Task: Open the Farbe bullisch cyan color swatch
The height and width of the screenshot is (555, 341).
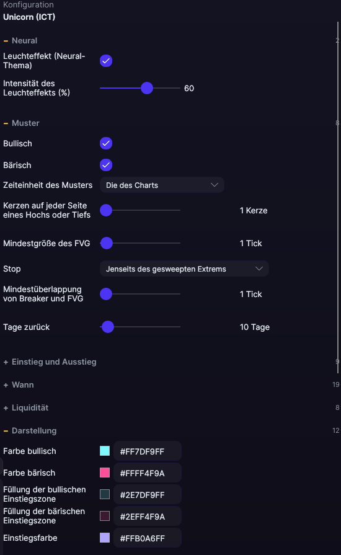Action: click(x=105, y=451)
